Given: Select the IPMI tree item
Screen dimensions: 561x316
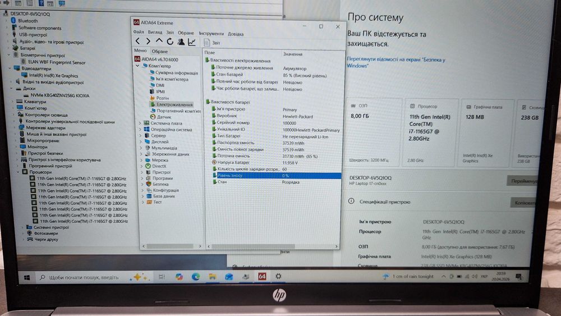Looking at the screenshot, I should (x=157, y=91).
